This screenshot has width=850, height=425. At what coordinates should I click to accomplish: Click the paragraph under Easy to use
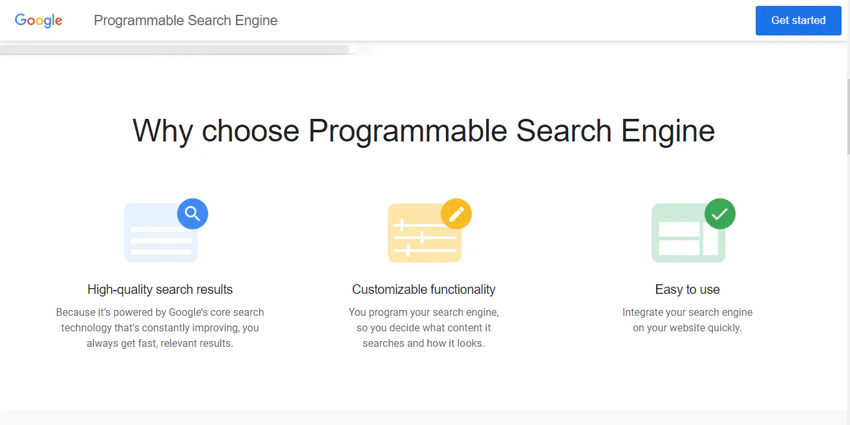(x=687, y=320)
